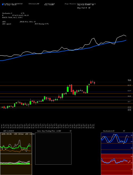Click the 62.47 price axis label
133x175 pixels.
129,91
